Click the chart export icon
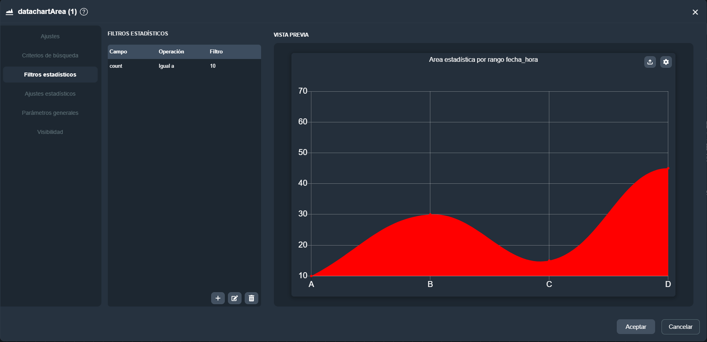This screenshot has width=707, height=342. [650, 62]
